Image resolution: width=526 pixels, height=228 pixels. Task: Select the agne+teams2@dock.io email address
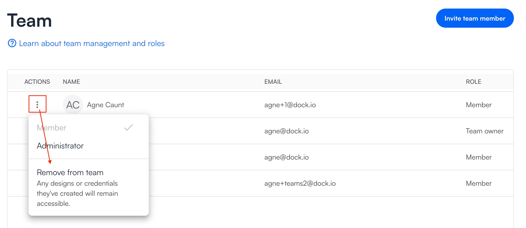pos(300,183)
